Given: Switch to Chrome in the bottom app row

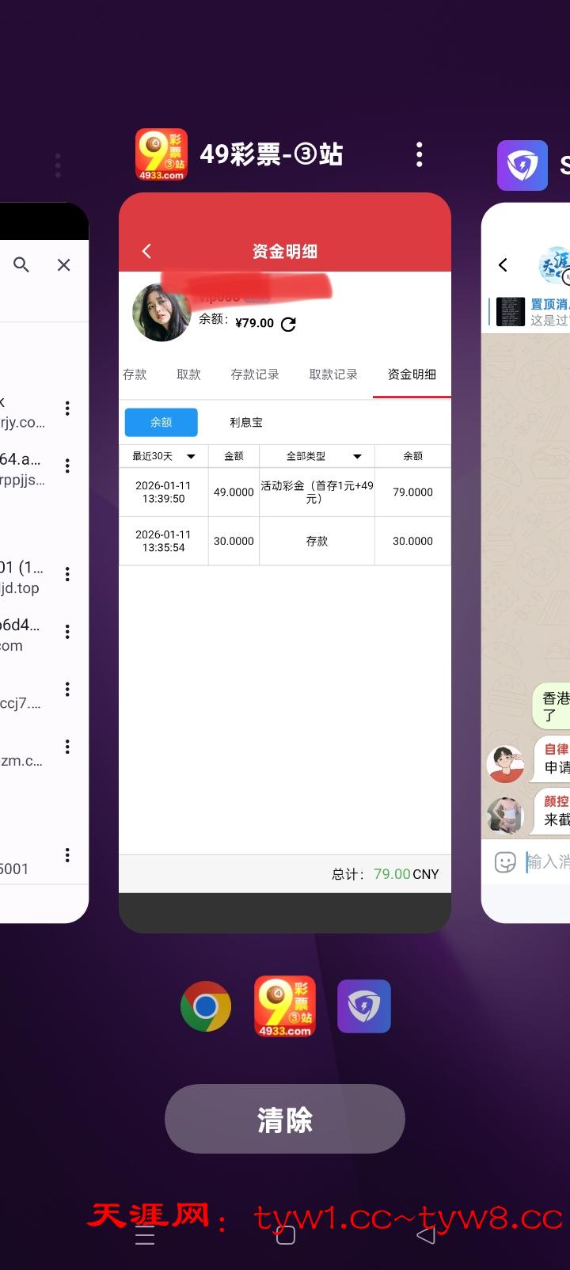Looking at the screenshot, I should point(206,1006).
